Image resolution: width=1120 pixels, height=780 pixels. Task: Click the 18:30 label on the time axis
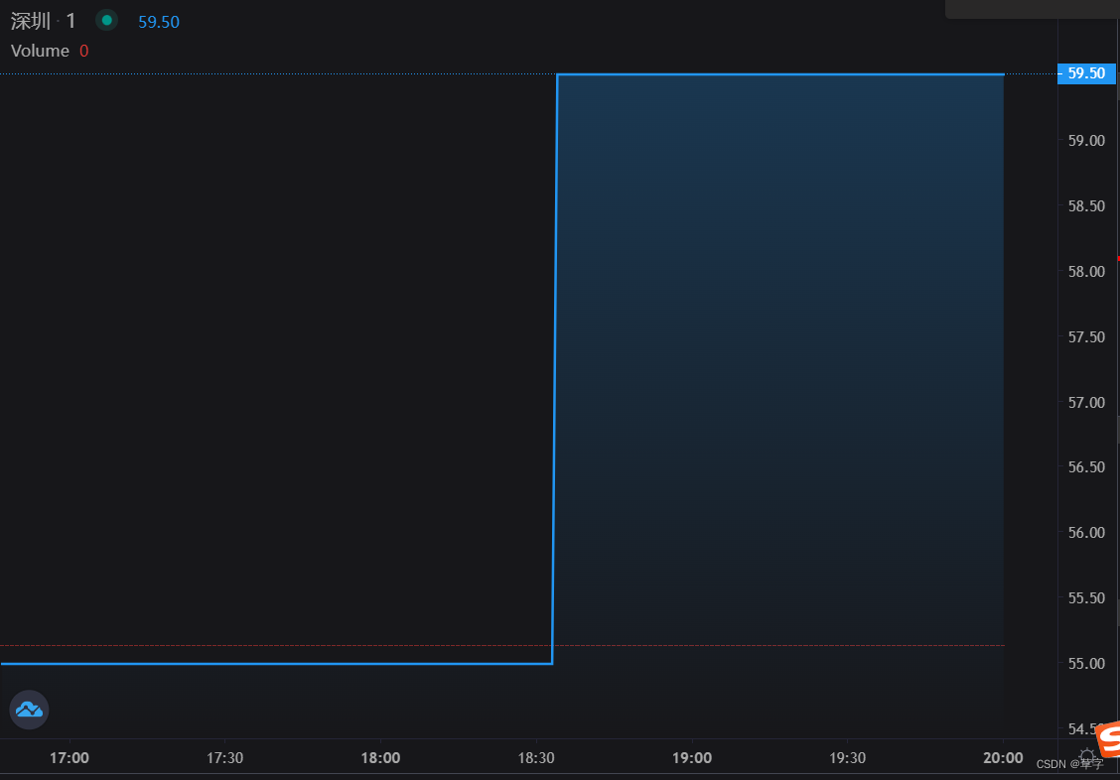point(536,757)
